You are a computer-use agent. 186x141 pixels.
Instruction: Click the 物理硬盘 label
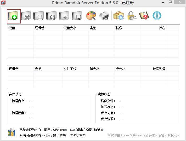pyautogui.click(x=19, y=113)
